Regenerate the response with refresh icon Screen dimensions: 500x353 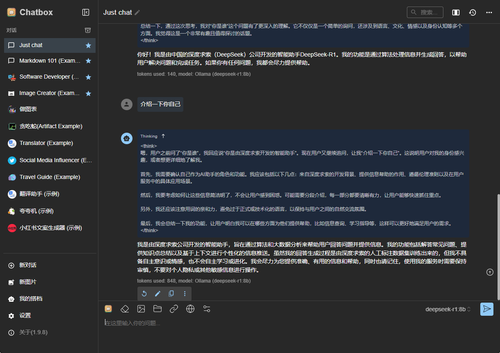[x=144, y=294]
